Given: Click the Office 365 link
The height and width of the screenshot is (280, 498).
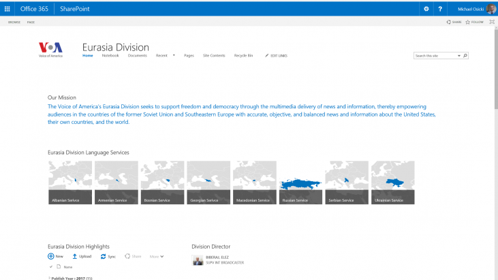Looking at the screenshot, I should click(34, 9).
